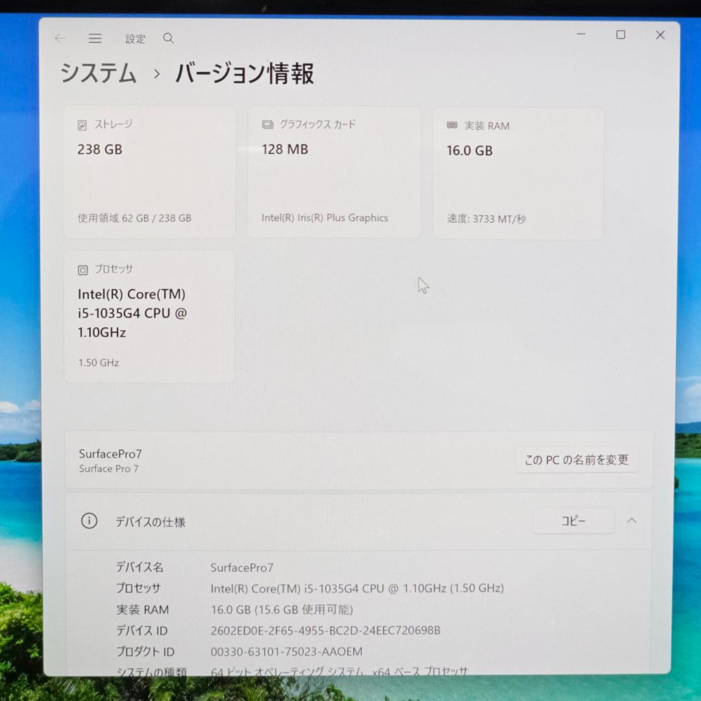
Task: Click the 設定 window title
Action: [x=135, y=39]
